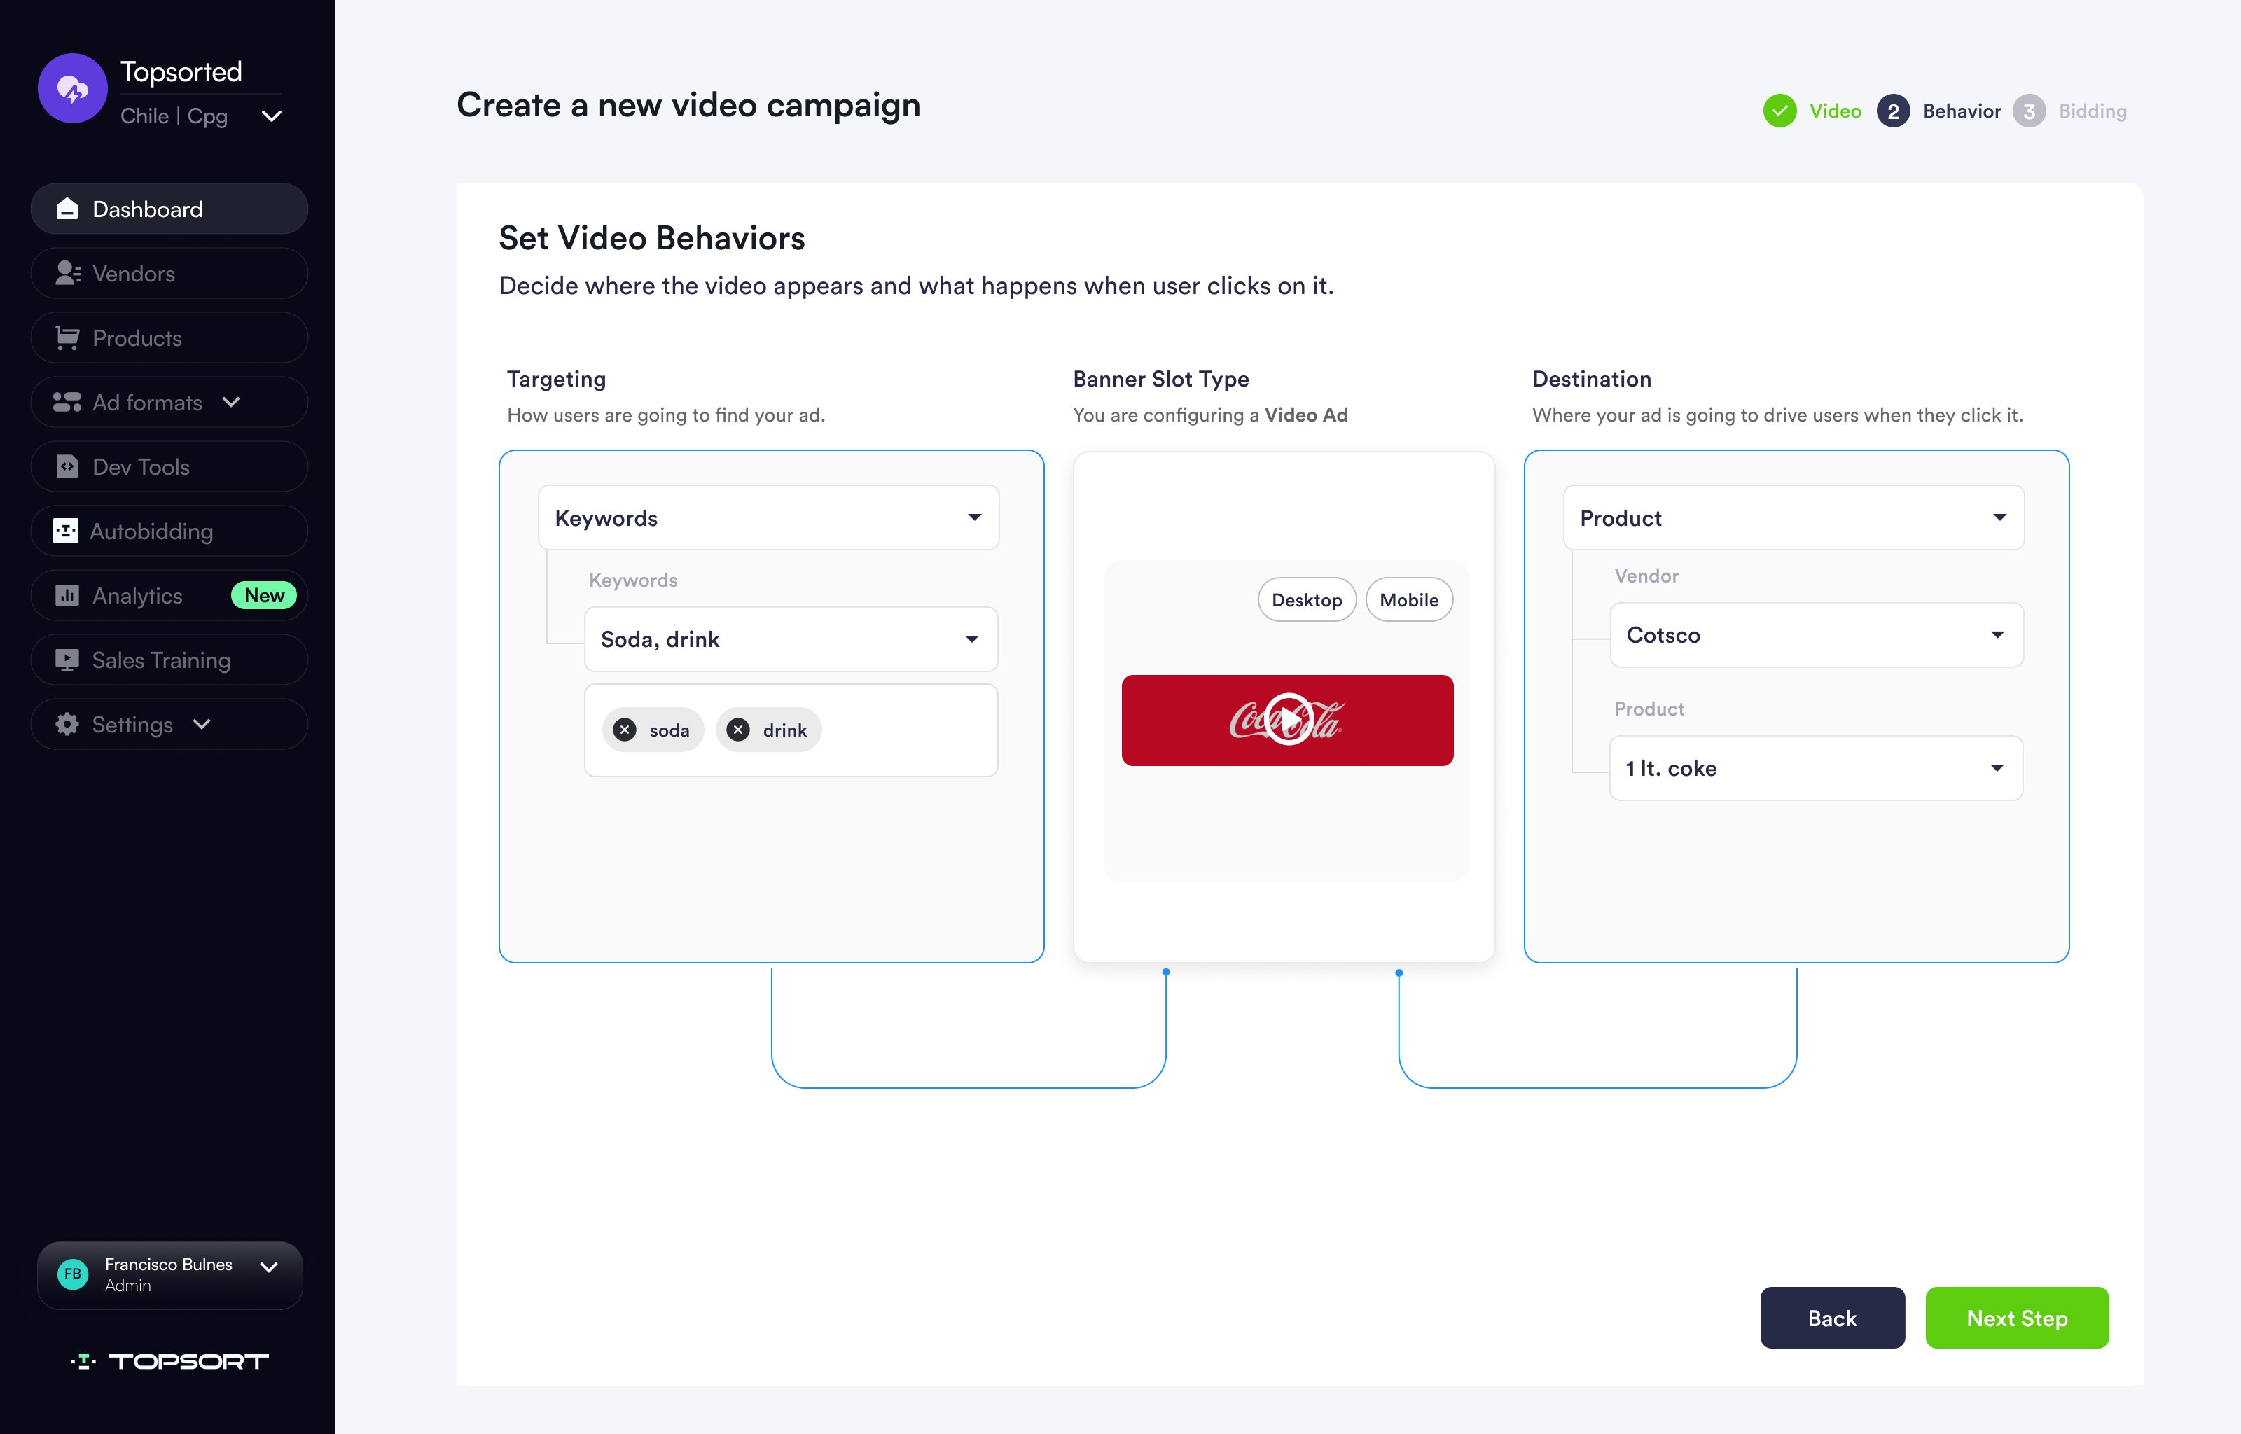Remove the soda keyword chip

point(625,730)
